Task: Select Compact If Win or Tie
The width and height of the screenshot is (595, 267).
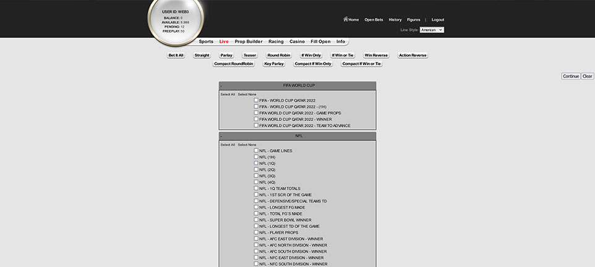Action: tap(362, 64)
